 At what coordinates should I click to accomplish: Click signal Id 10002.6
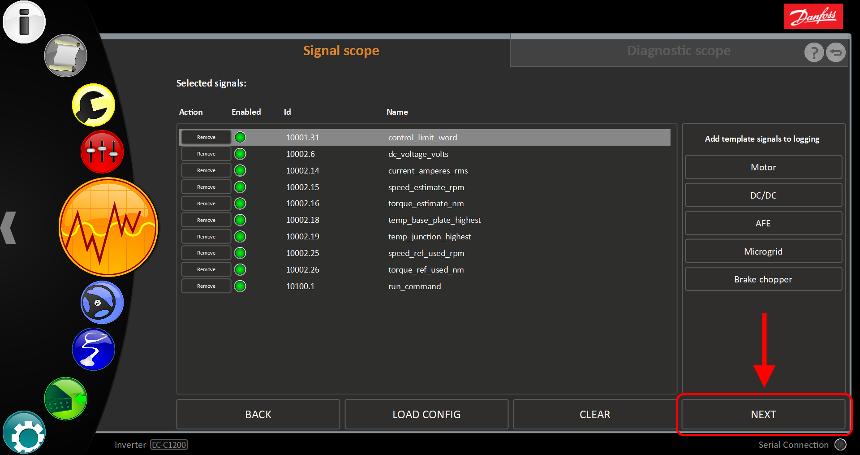301,154
